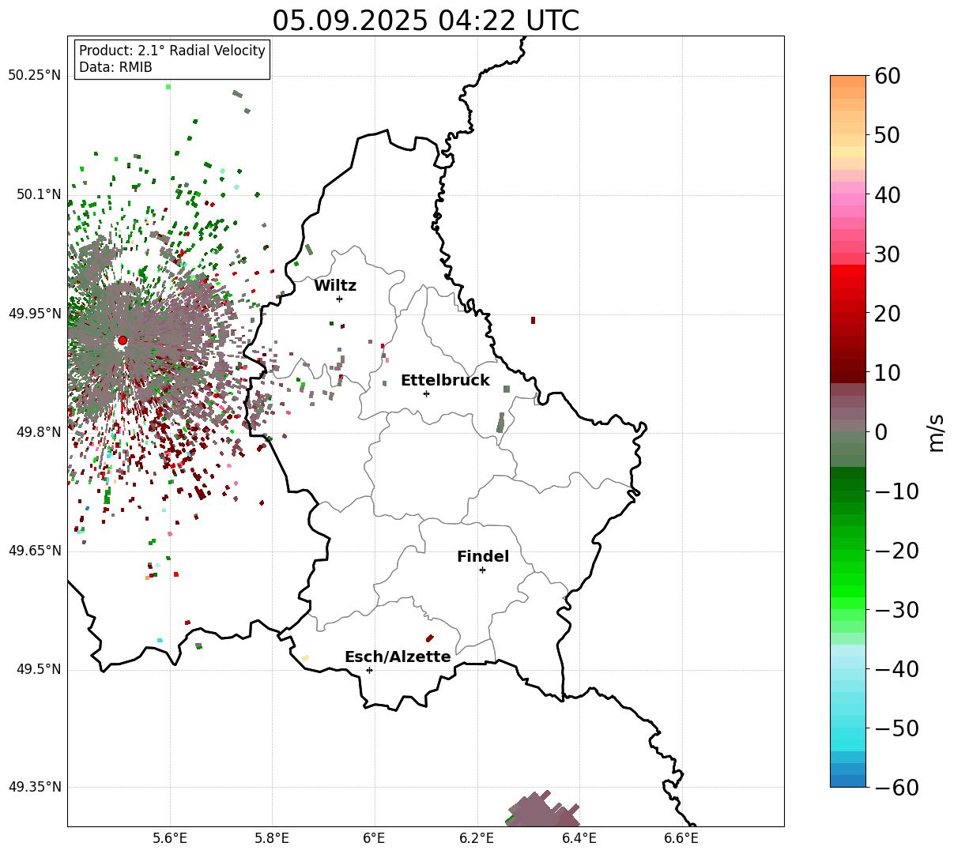Click the "m/s" colorbar unit label
Image resolution: width=954 pixels, height=854 pixels.
(937, 432)
